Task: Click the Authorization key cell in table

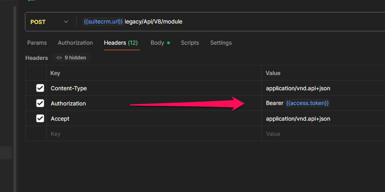Action: pyautogui.click(x=152, y=104)
